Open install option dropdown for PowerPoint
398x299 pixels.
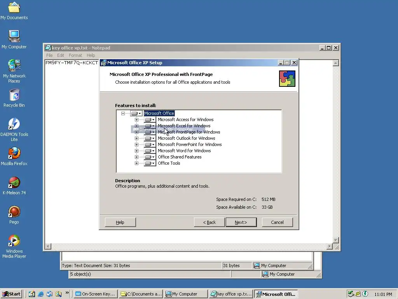click(x=150, y=145)
